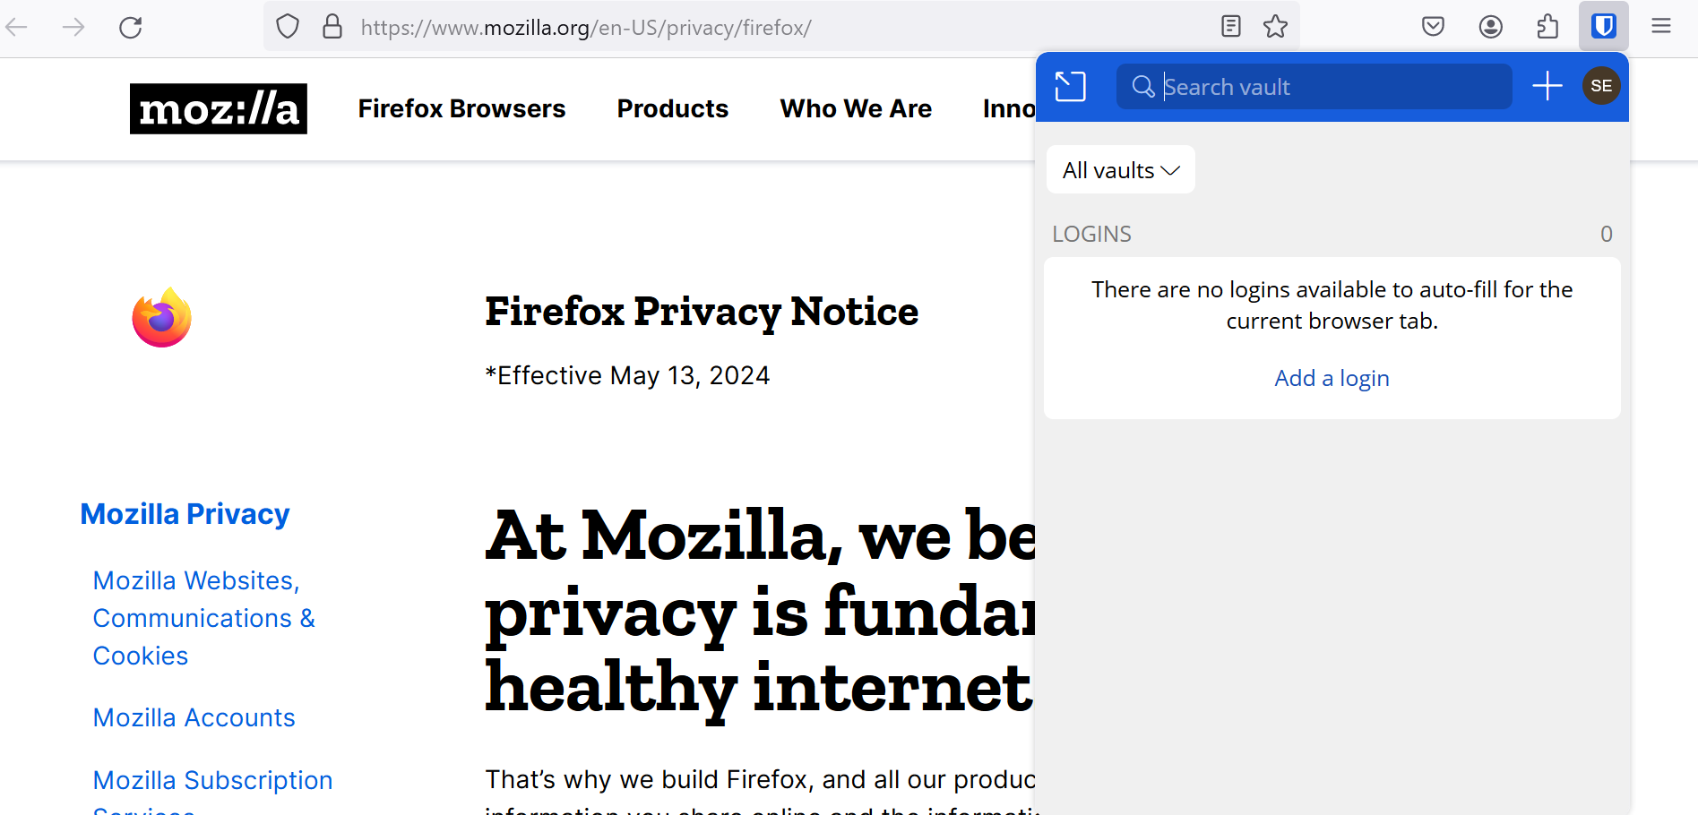
Task: Open Products nav menu
Action: [x=672, y=108]
